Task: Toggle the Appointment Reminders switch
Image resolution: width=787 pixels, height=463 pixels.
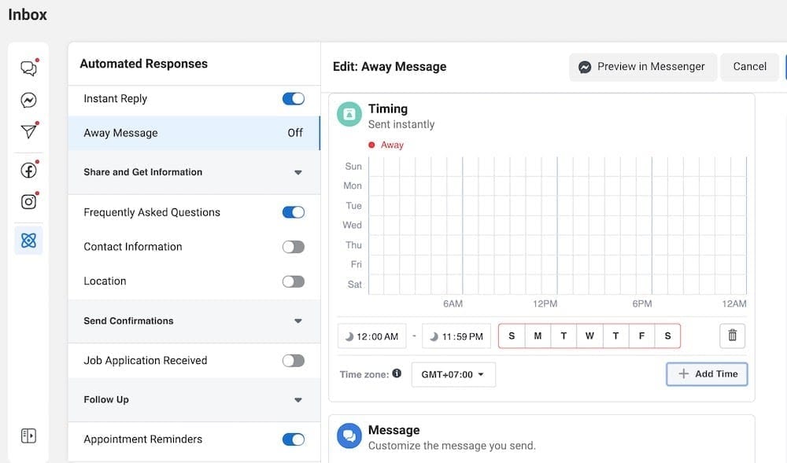Action: click(294, 439)
